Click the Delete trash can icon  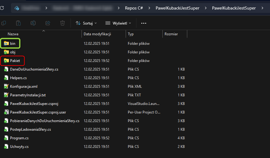63,23
